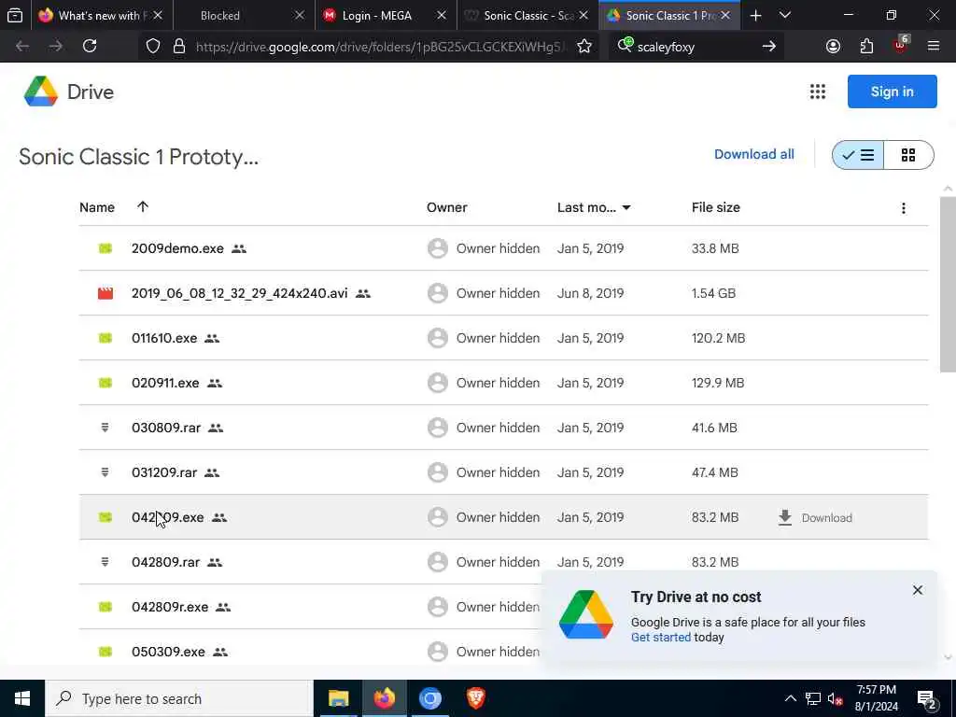Screen dimensions: 956x717
Task: Open extensions puzzle icon
Action: click(x=866, y=47)
